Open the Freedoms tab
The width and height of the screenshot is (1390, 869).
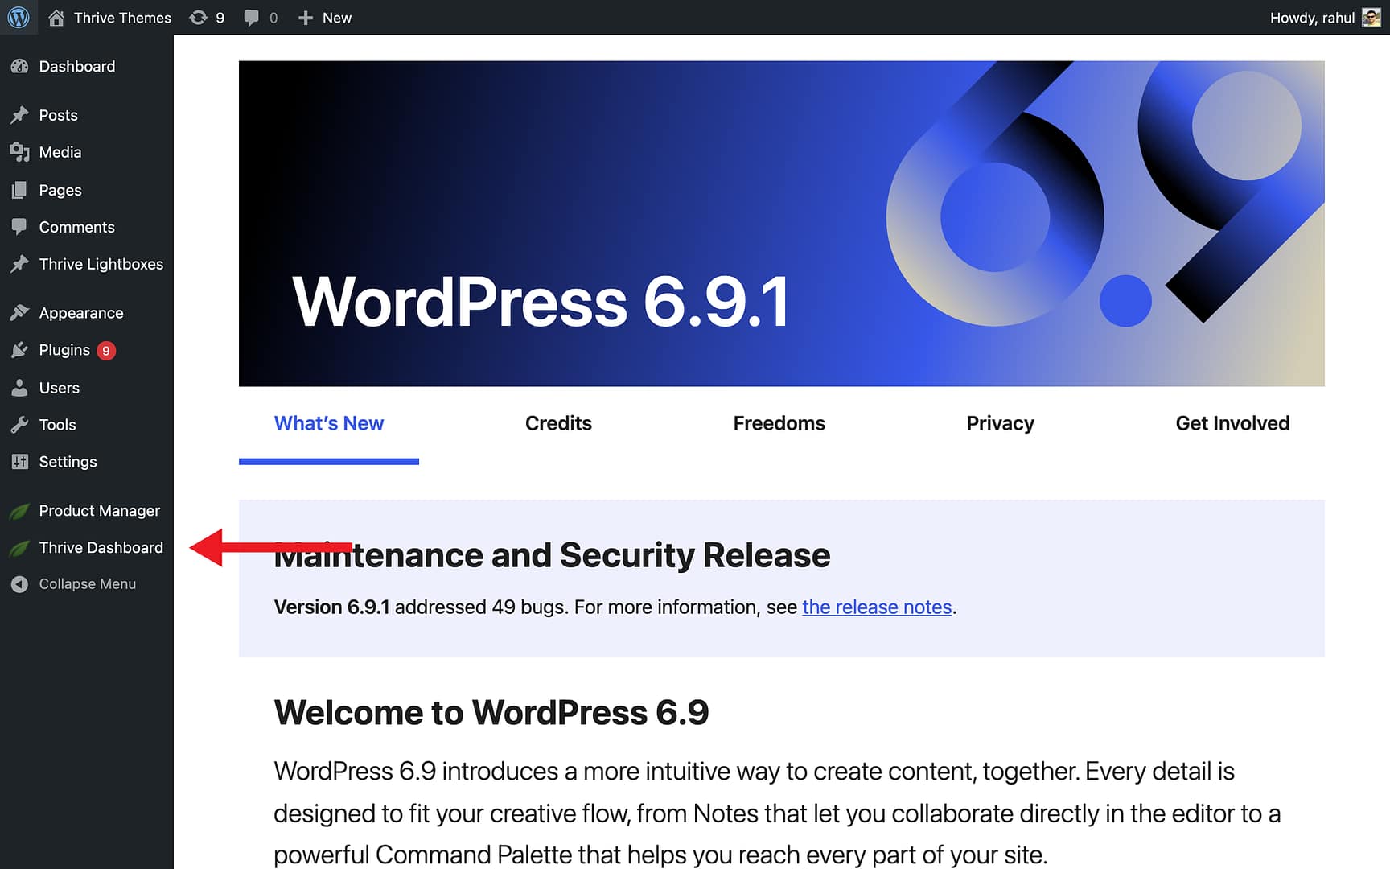coord(779,423)
